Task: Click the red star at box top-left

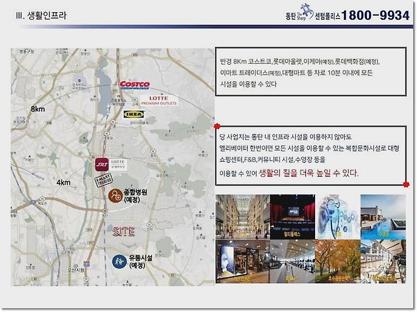Action: 217,126
